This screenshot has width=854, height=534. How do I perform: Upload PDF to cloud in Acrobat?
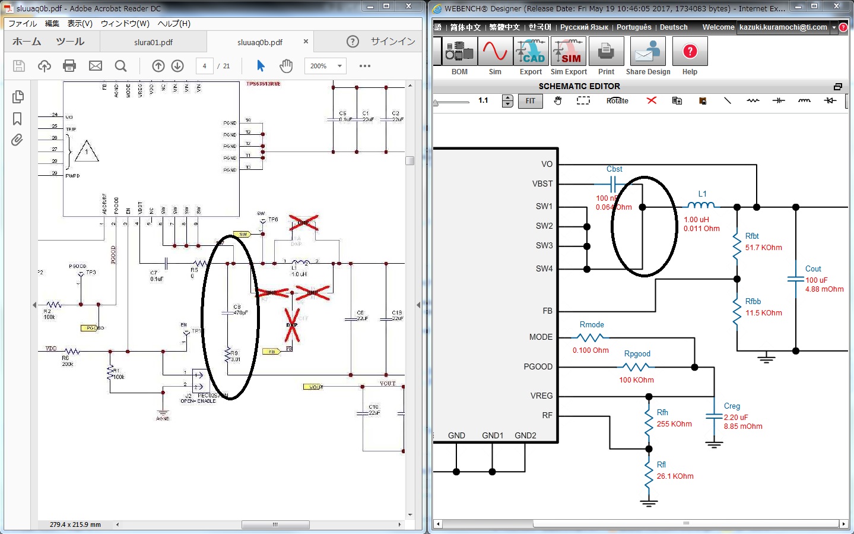(x=45, y=66)
